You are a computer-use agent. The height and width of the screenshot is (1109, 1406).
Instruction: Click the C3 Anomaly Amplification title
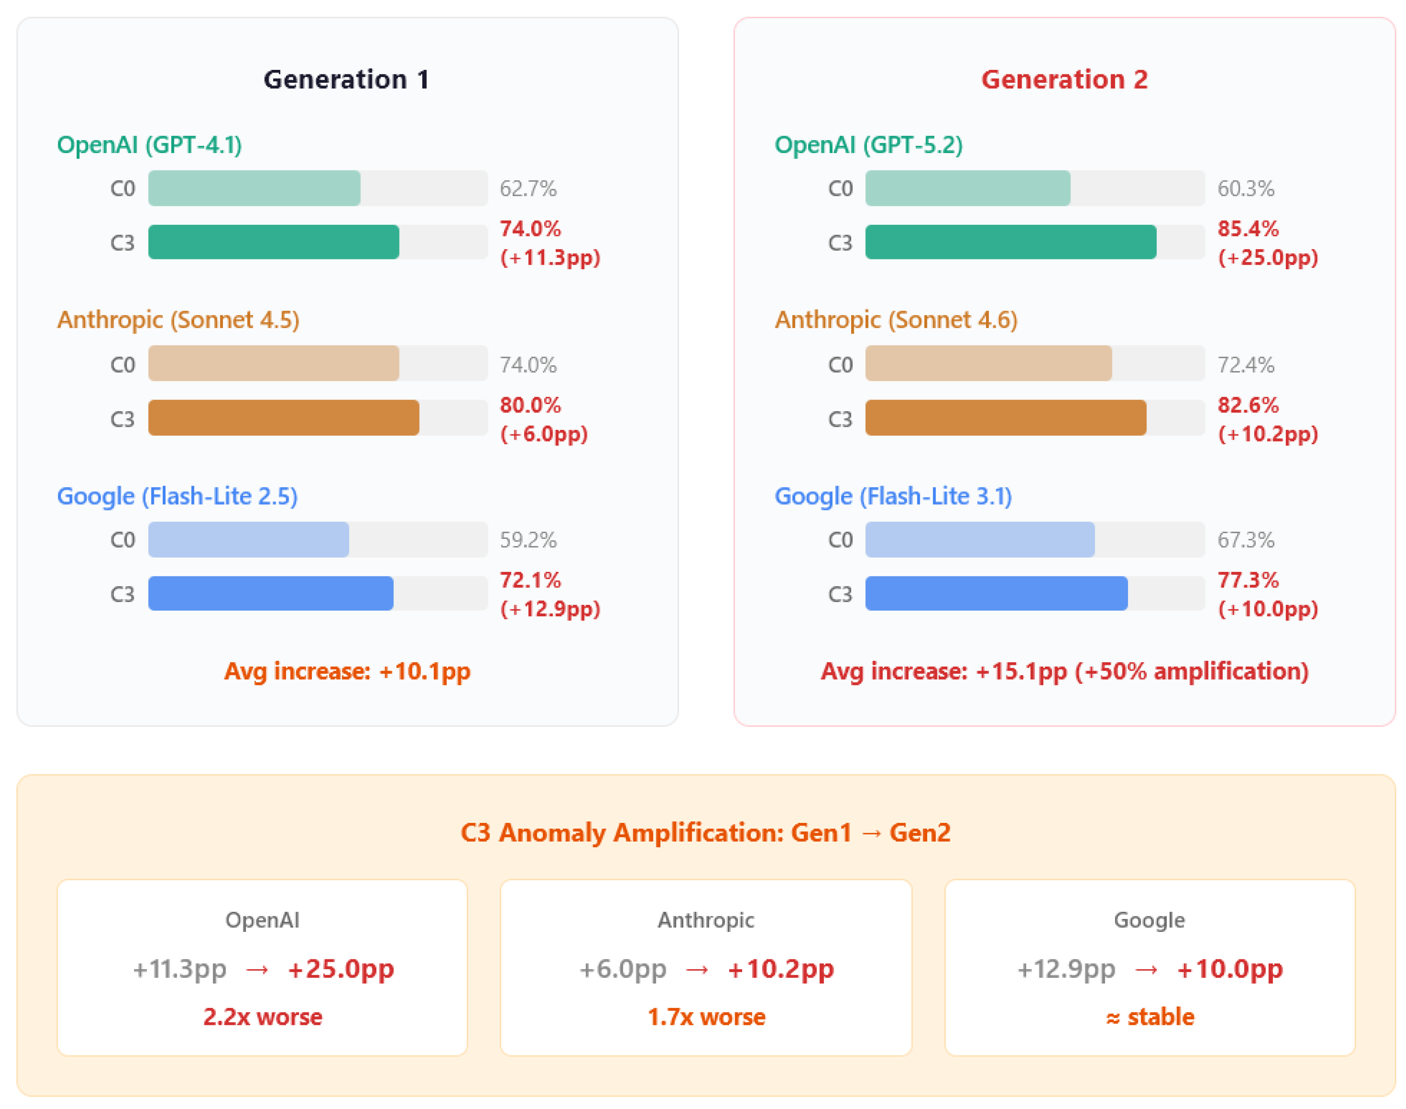(706, 832)
